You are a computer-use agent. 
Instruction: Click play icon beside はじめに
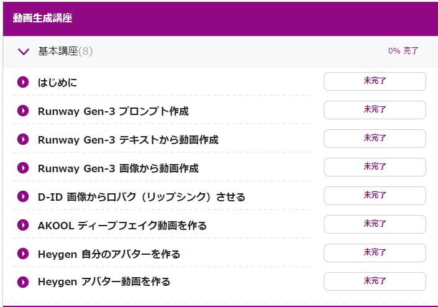point(23,82)
